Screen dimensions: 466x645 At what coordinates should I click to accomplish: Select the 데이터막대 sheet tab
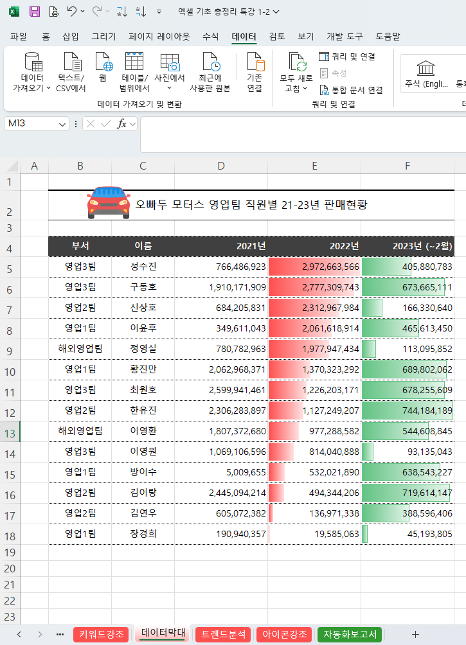[163, 633]
